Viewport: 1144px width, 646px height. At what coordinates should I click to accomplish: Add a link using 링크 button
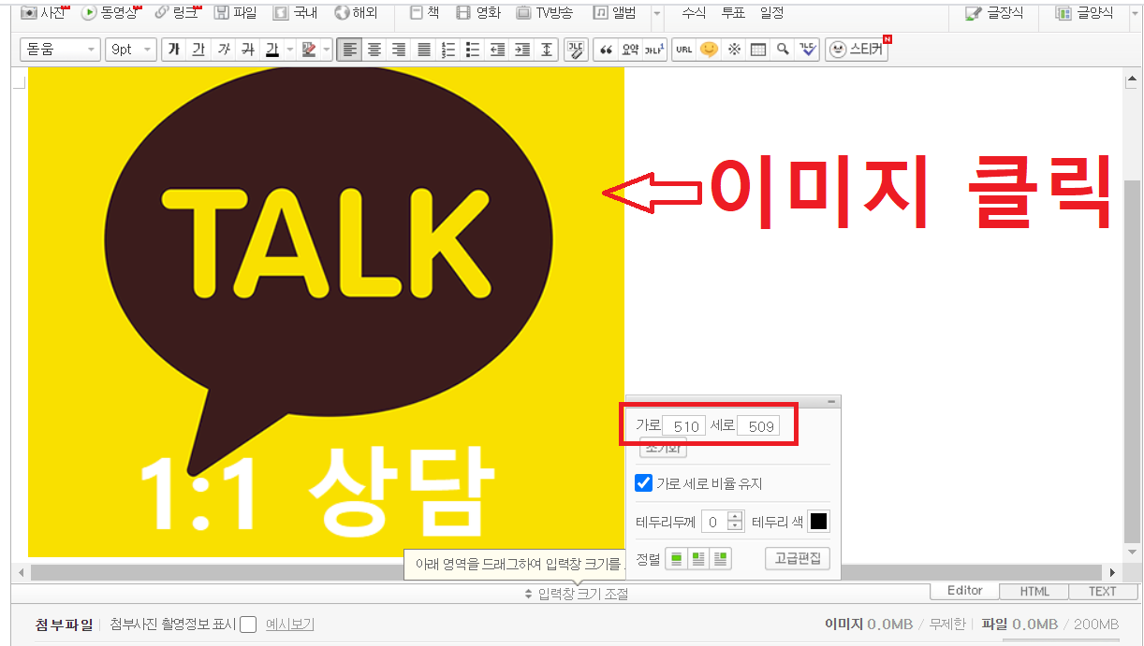[176, 13]
